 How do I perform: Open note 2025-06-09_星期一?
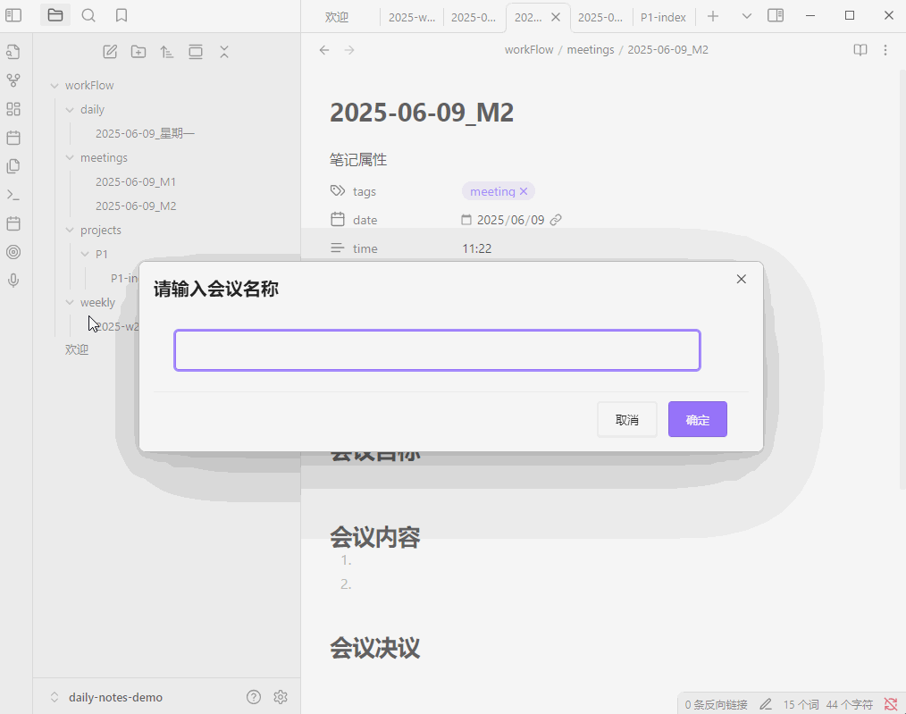[x=145, y=133]
